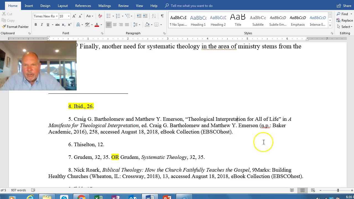354x199 pixels.
Task: Open the View tab
Action: [139, 6]
